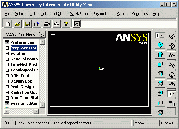Select Preferences in the Main Menu
This screenshot has width=179, height=129.
(x=22, y=42)
